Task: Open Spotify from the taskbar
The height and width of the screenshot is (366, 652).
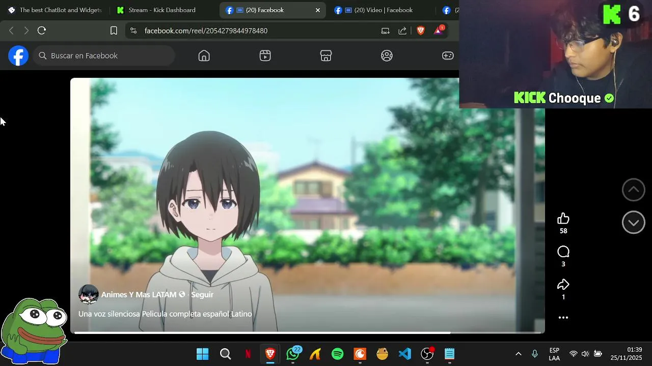Action: click(338, 354)
